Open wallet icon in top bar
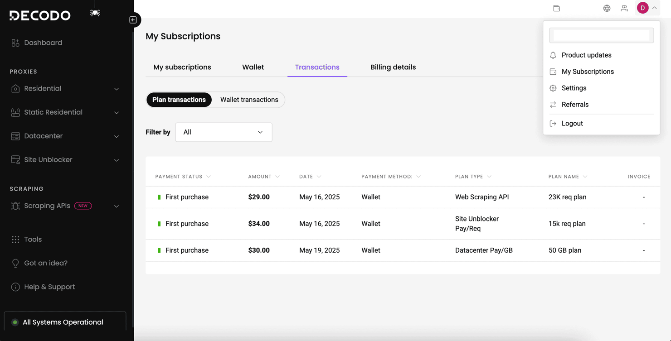671x341 pixels. (x=557, y=8)
